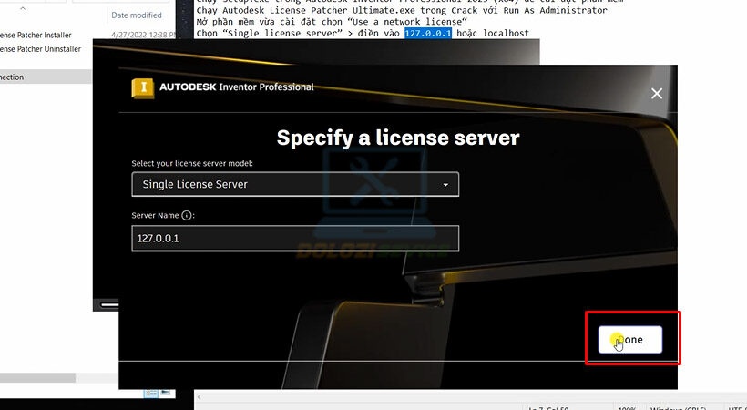Click the 100% zoom status in Notepad

click(627, 407)
